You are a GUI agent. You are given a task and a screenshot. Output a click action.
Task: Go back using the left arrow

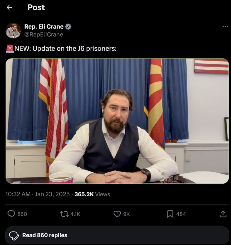10,7
